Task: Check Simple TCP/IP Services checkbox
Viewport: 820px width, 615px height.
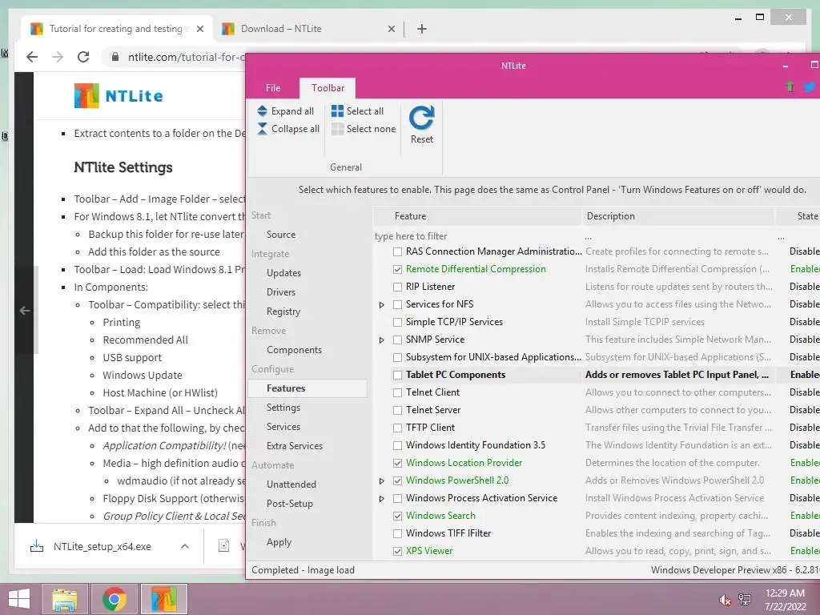Action: 397,322
